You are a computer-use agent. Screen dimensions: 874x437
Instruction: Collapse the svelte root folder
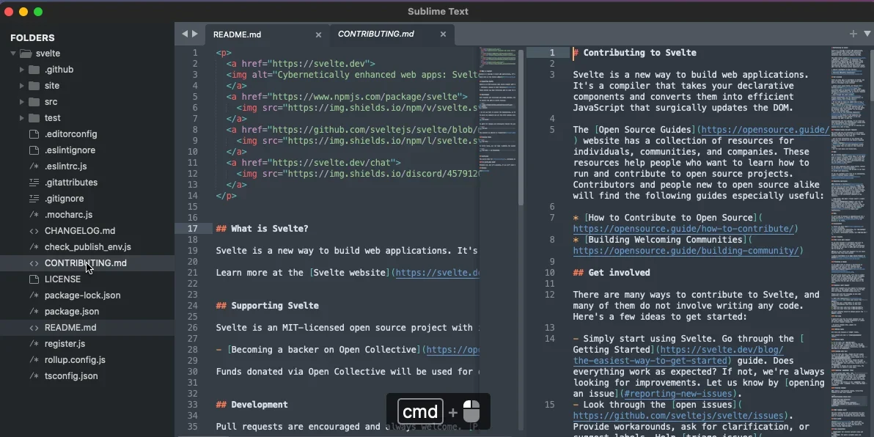pyautogui.click(x=12, y=54)
